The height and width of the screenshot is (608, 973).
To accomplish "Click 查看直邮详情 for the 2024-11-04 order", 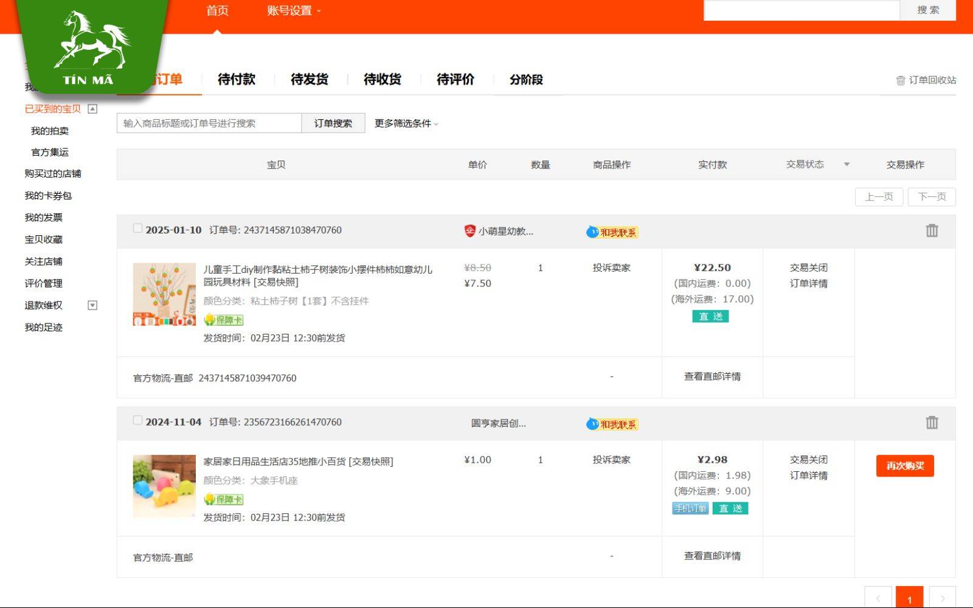I will coord(712,556).
